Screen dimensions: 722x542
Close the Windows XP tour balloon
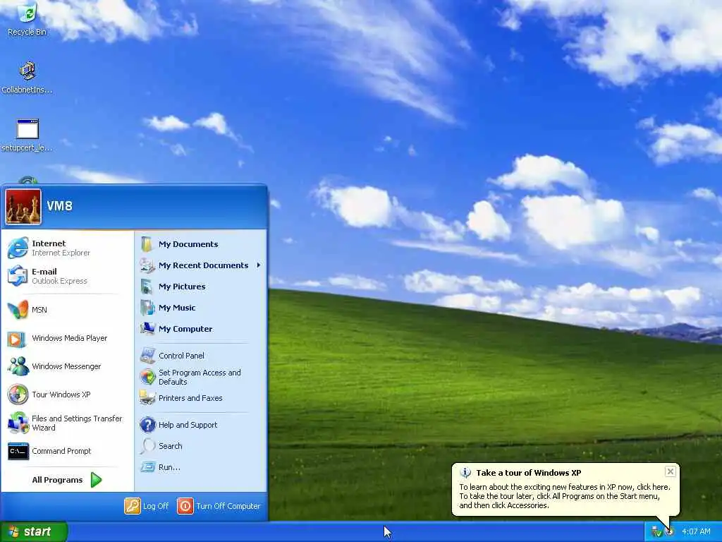point(671,471)
